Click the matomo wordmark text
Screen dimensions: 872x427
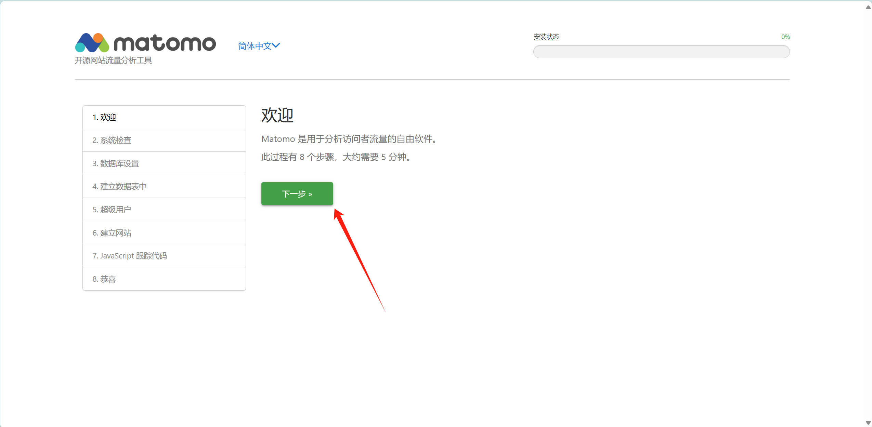coord(165,43)
